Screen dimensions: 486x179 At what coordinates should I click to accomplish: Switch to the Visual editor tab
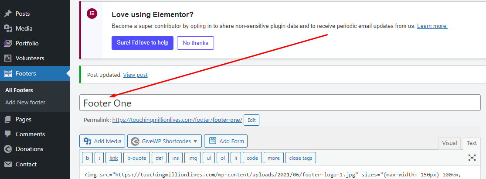449,143
